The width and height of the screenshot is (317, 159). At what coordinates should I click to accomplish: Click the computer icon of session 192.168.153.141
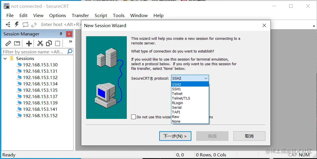(x=19, y=109)
